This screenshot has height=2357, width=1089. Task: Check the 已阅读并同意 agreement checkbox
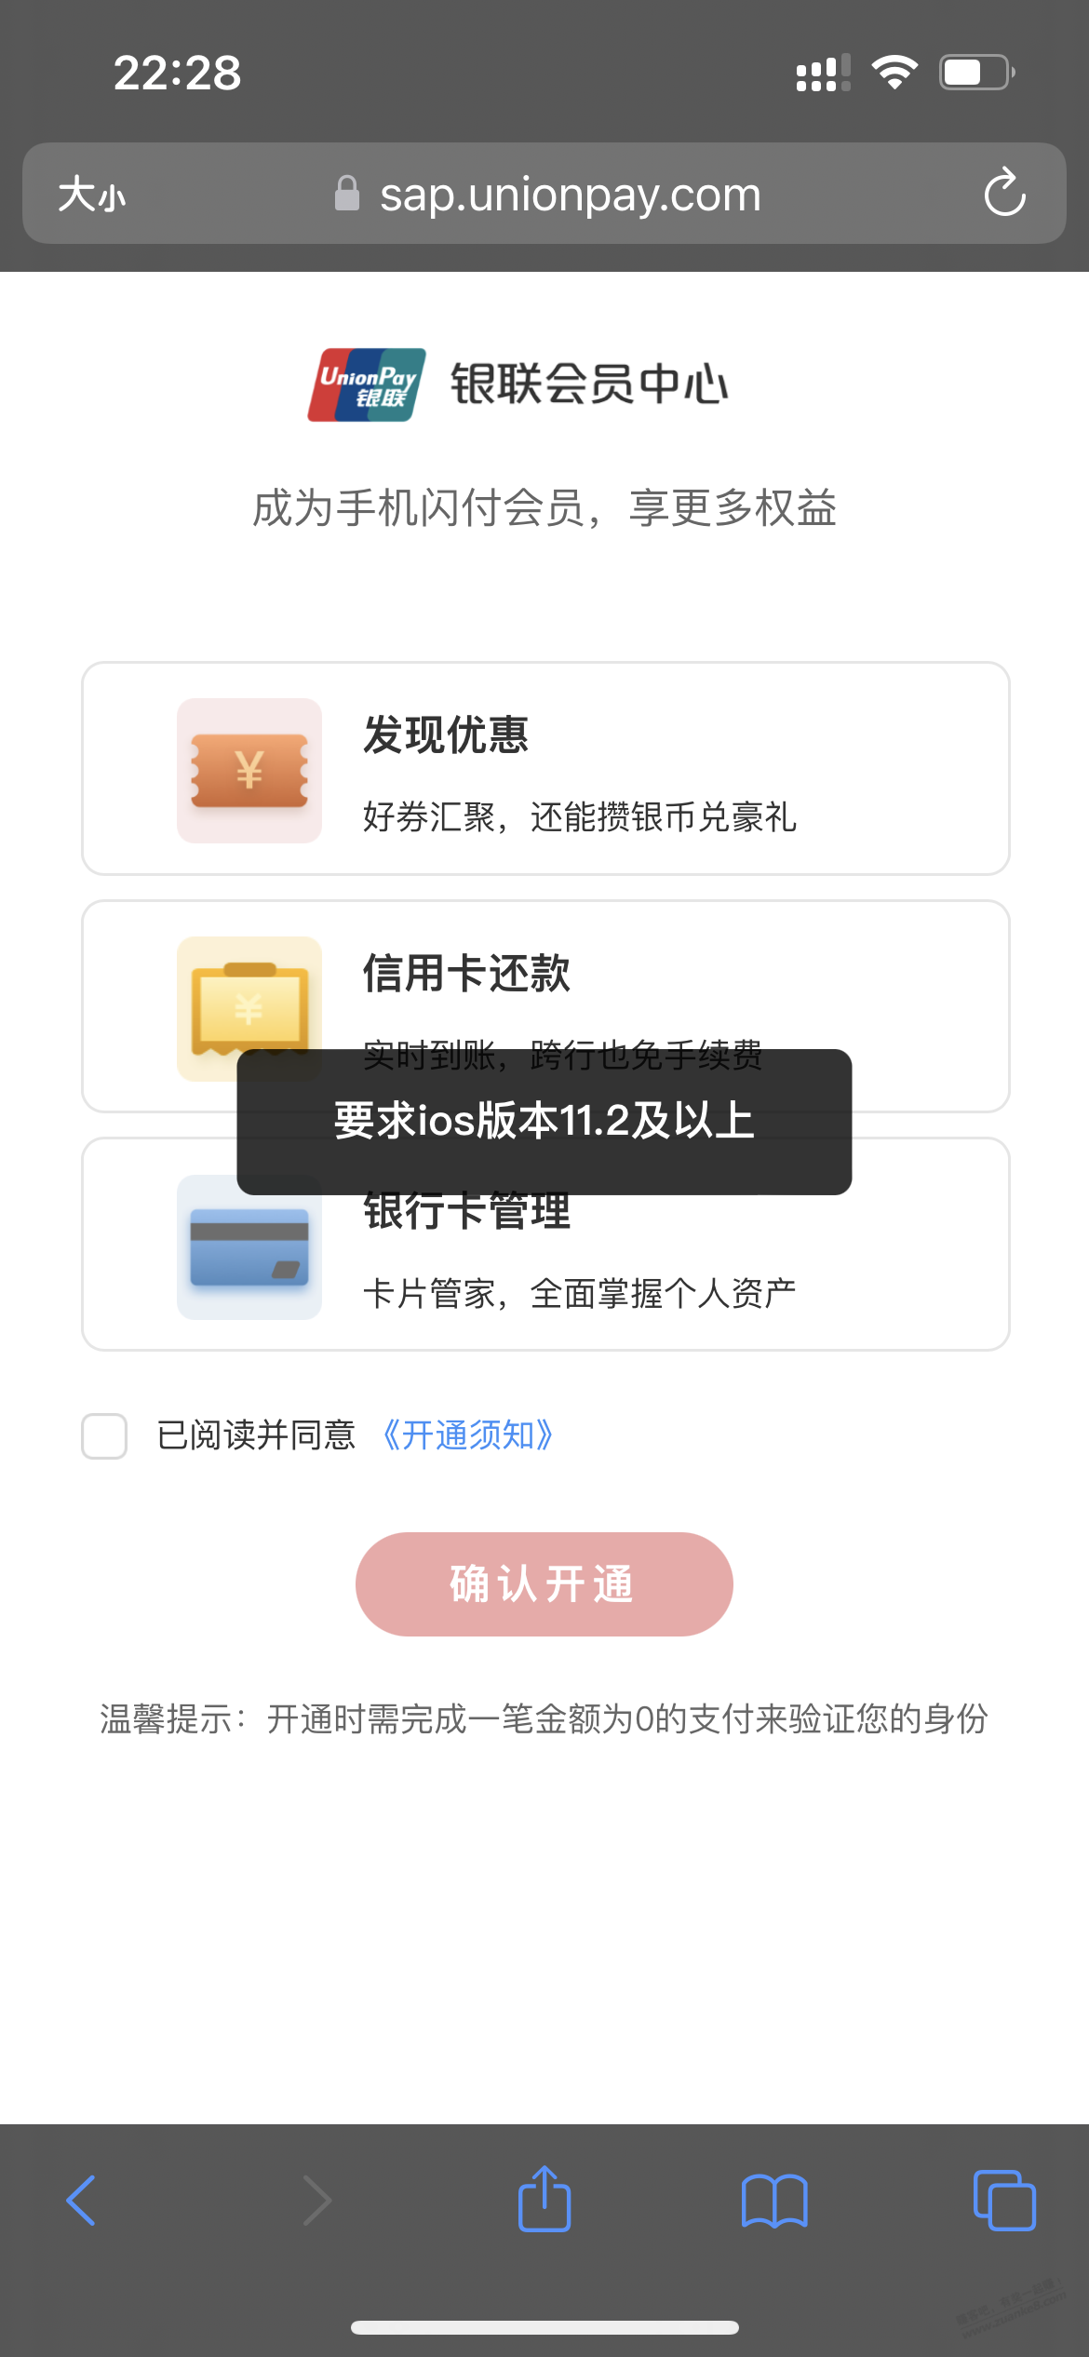click(104, 1435)
